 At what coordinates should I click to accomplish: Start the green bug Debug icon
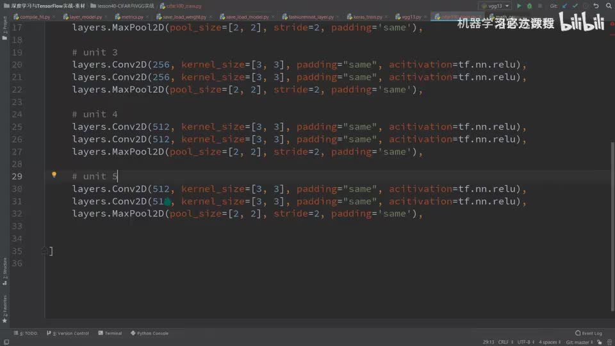(529, 6)
